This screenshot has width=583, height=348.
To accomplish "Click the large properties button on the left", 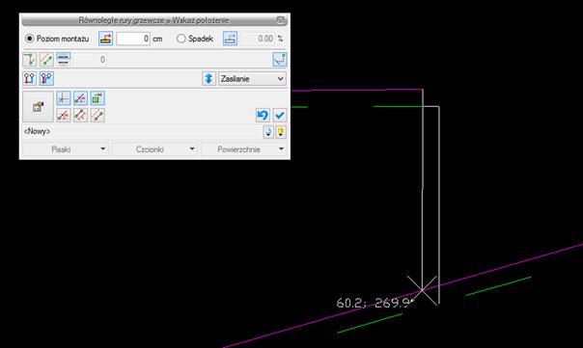I will [38, 107].
